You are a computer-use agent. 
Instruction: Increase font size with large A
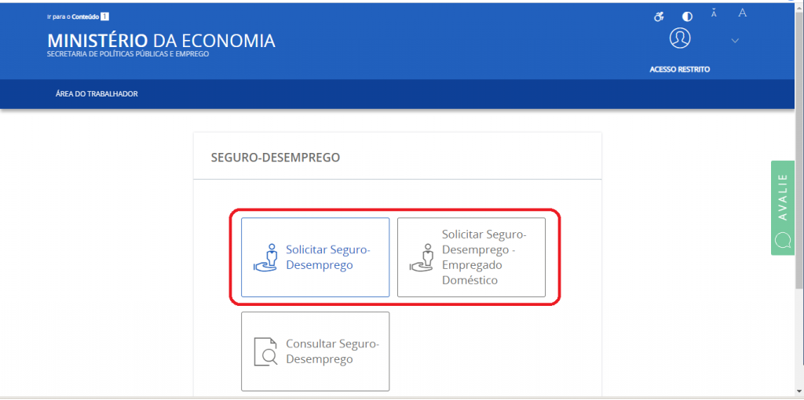pos(742,13)
